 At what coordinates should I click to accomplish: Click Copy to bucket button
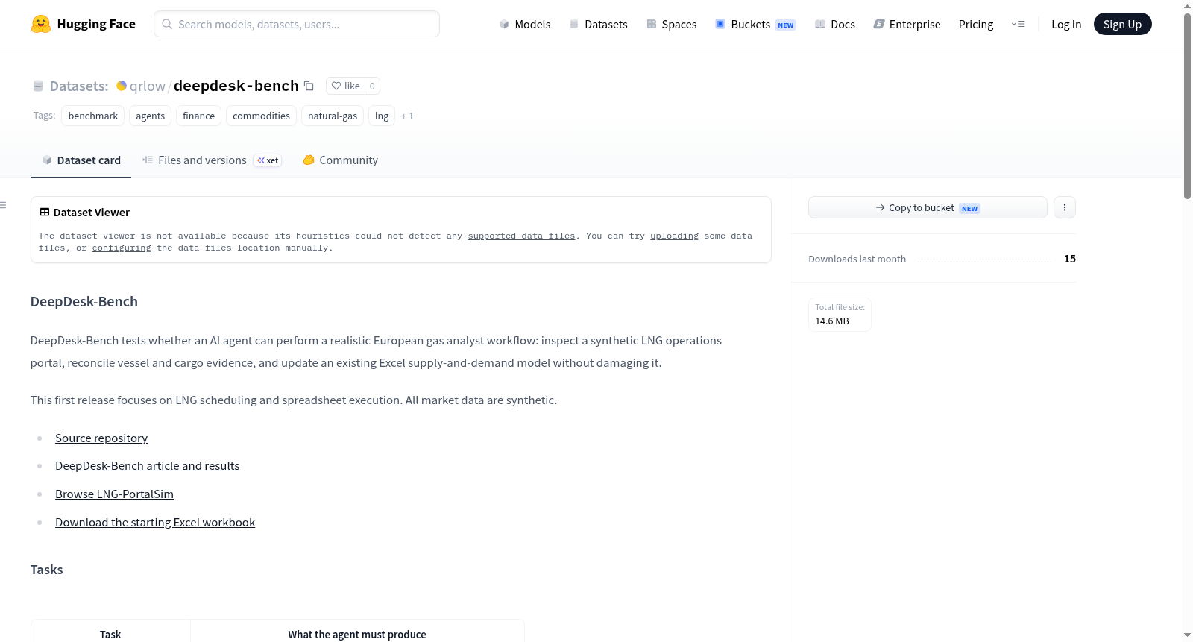tap(928, 207)
